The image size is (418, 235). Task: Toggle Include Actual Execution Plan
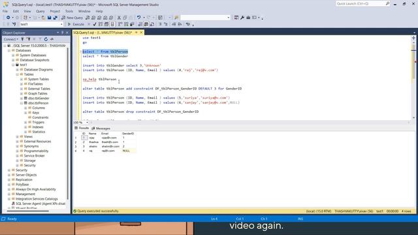120,24
